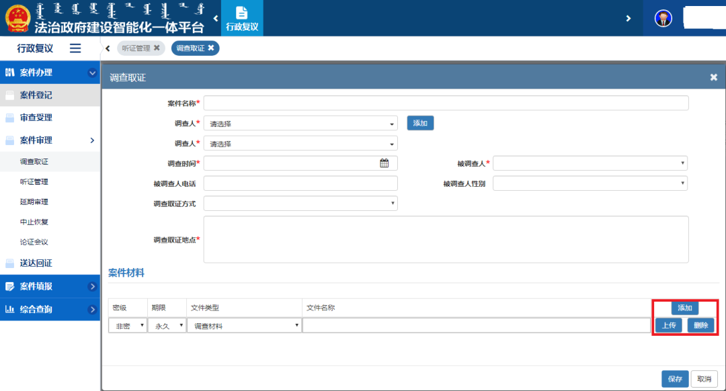
Task: Expand the 综合查询 sidebar section
Action: pyautogui.click(x=92, y=309)
